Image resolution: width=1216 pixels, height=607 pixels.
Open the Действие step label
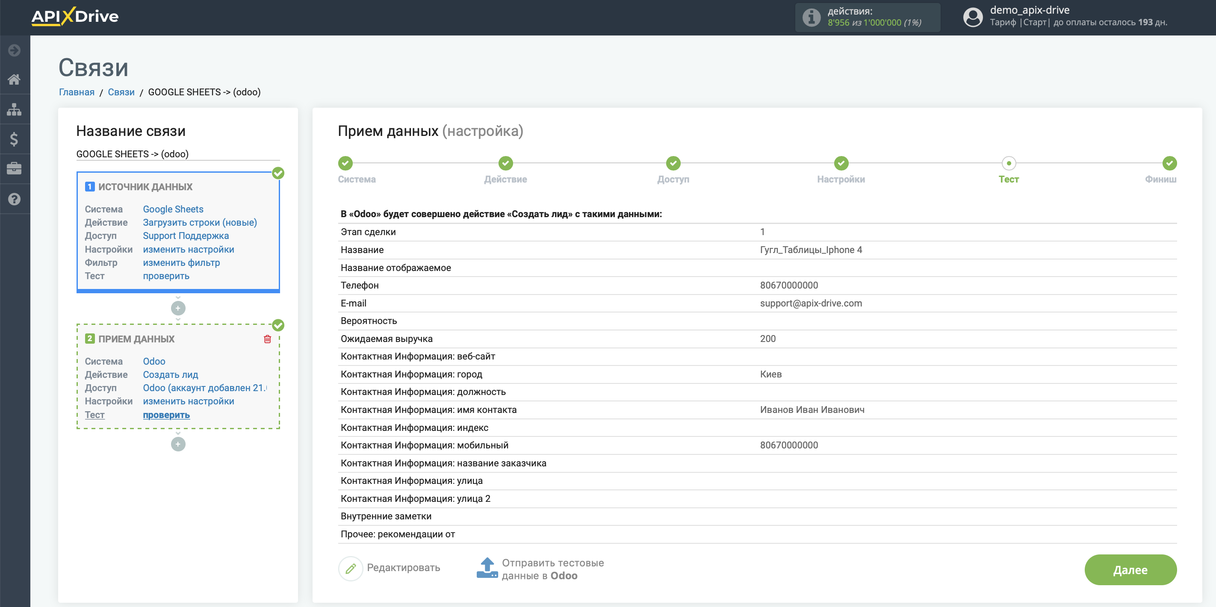pos(505,180)
